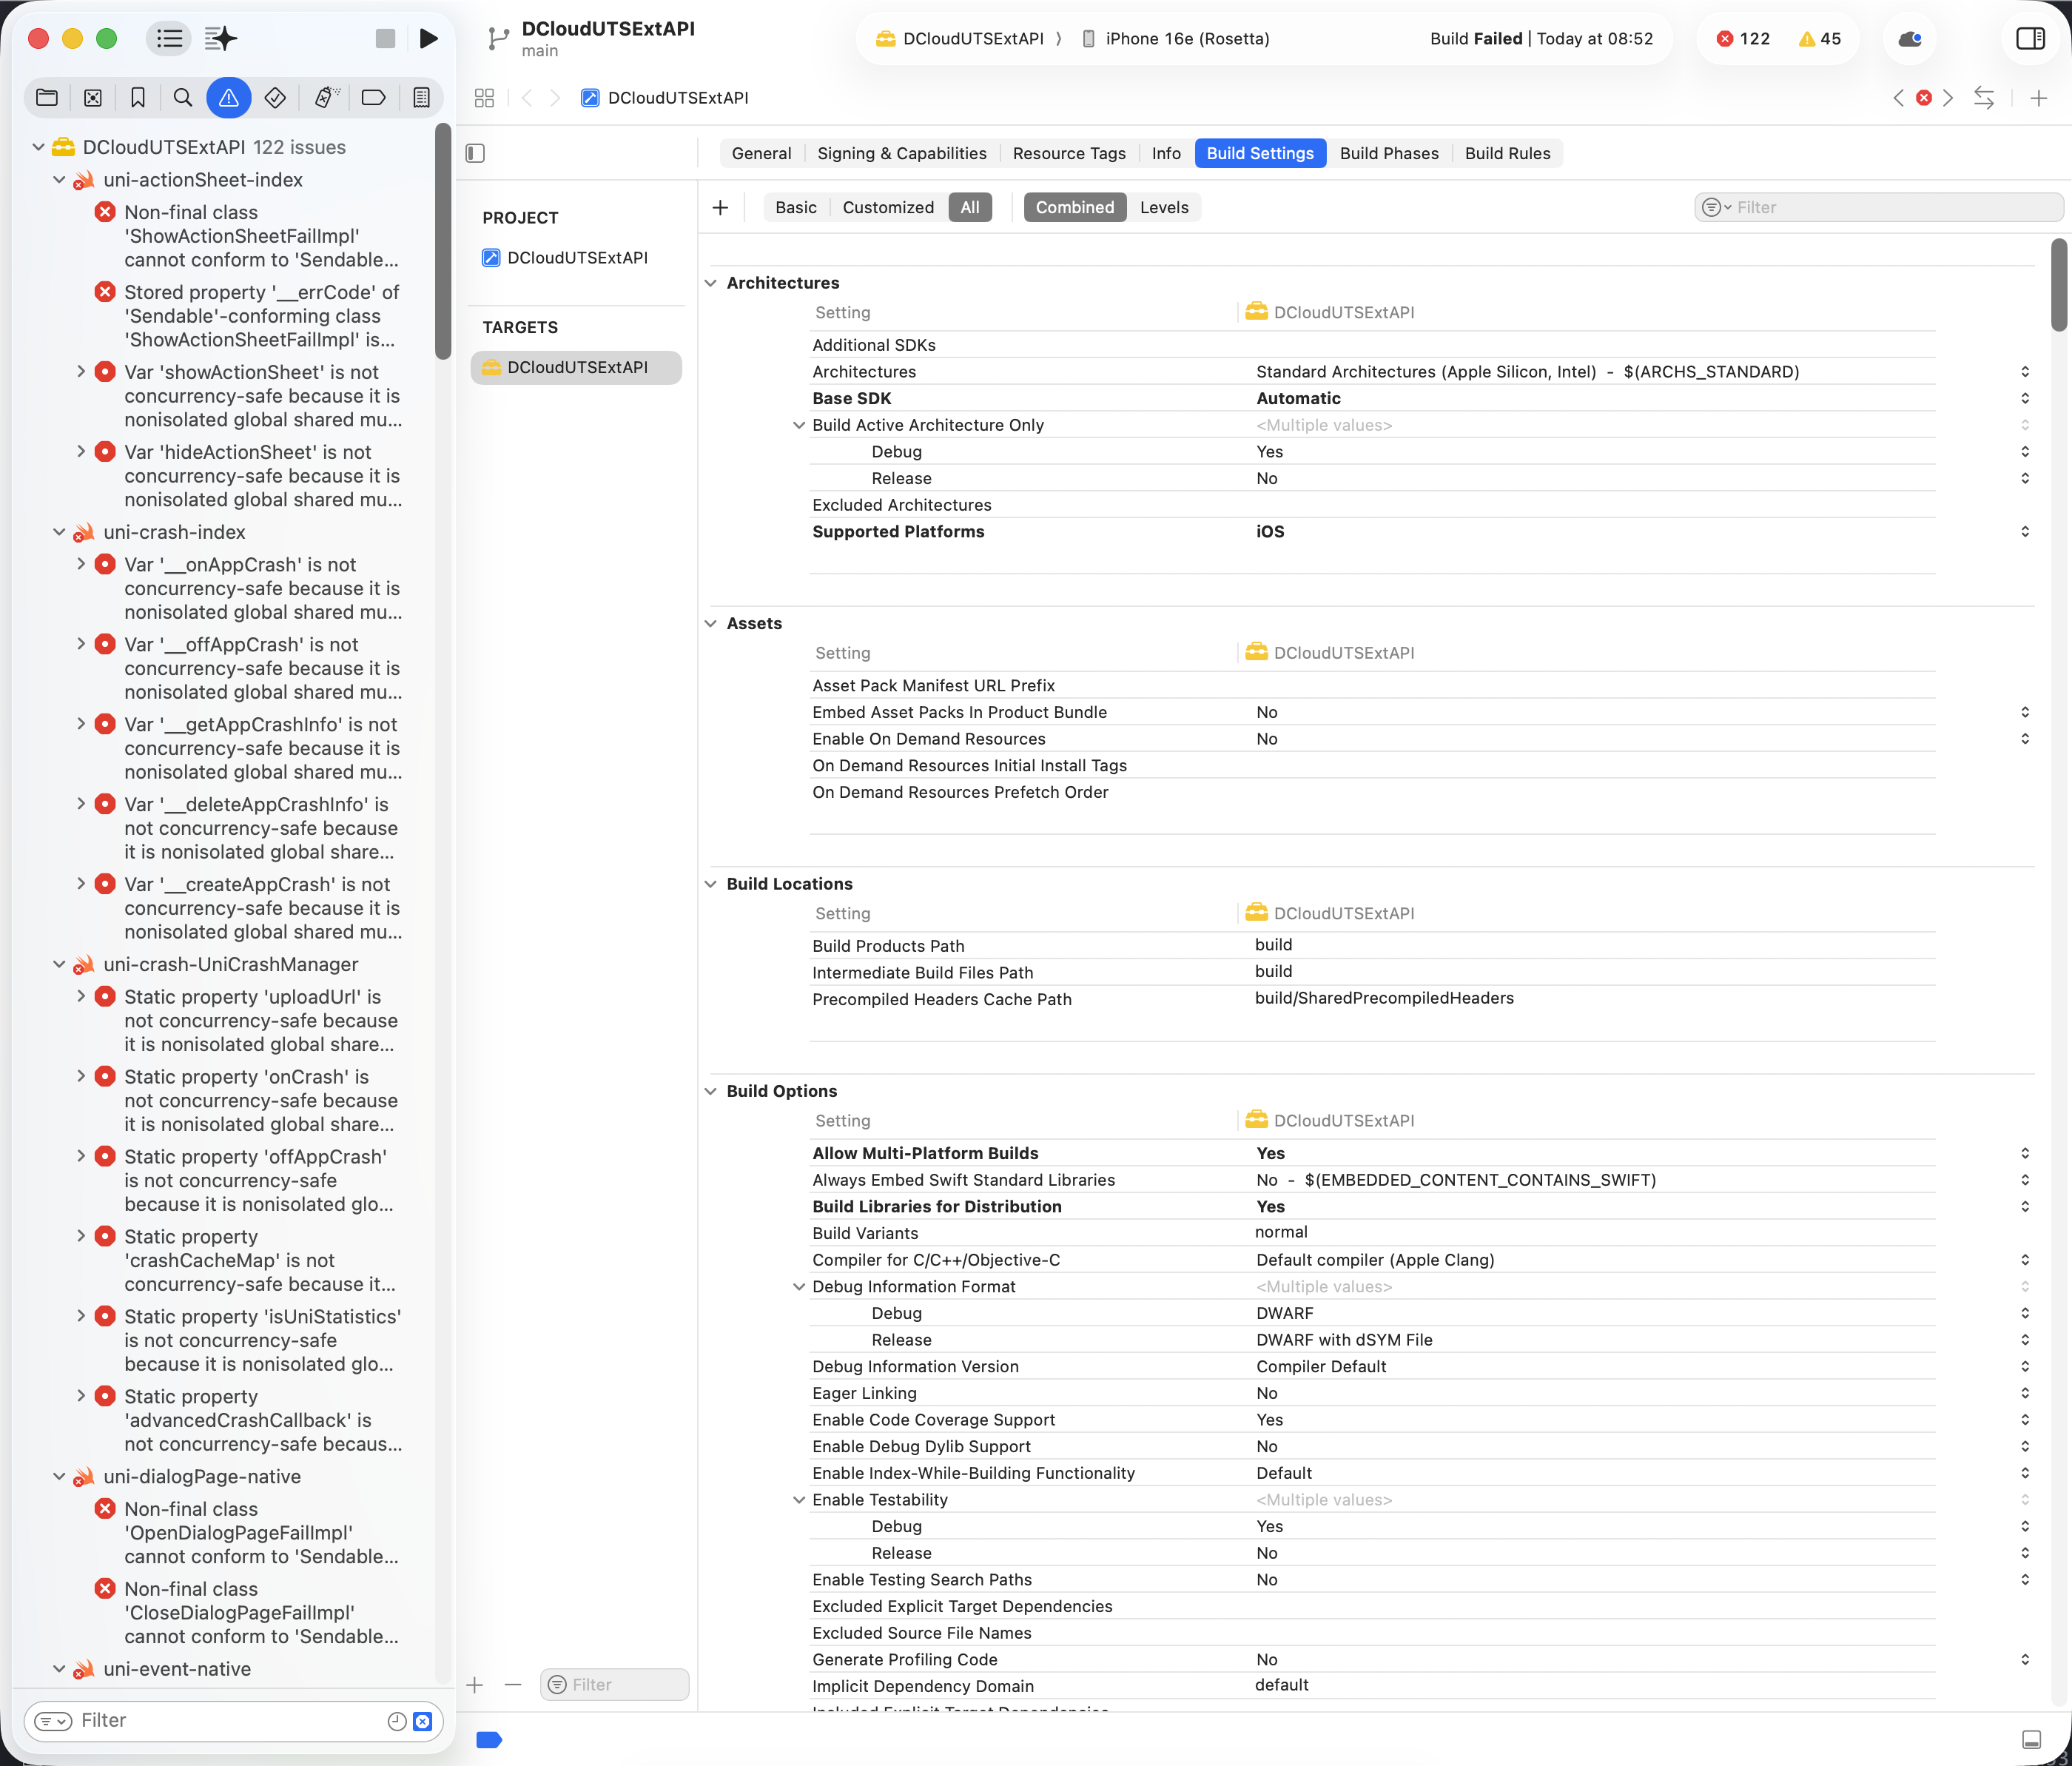Viewport: 2072px width, 1766px height.
Task: Switch to the Resource Tags tab
Action: click(x=1069, y=154)
